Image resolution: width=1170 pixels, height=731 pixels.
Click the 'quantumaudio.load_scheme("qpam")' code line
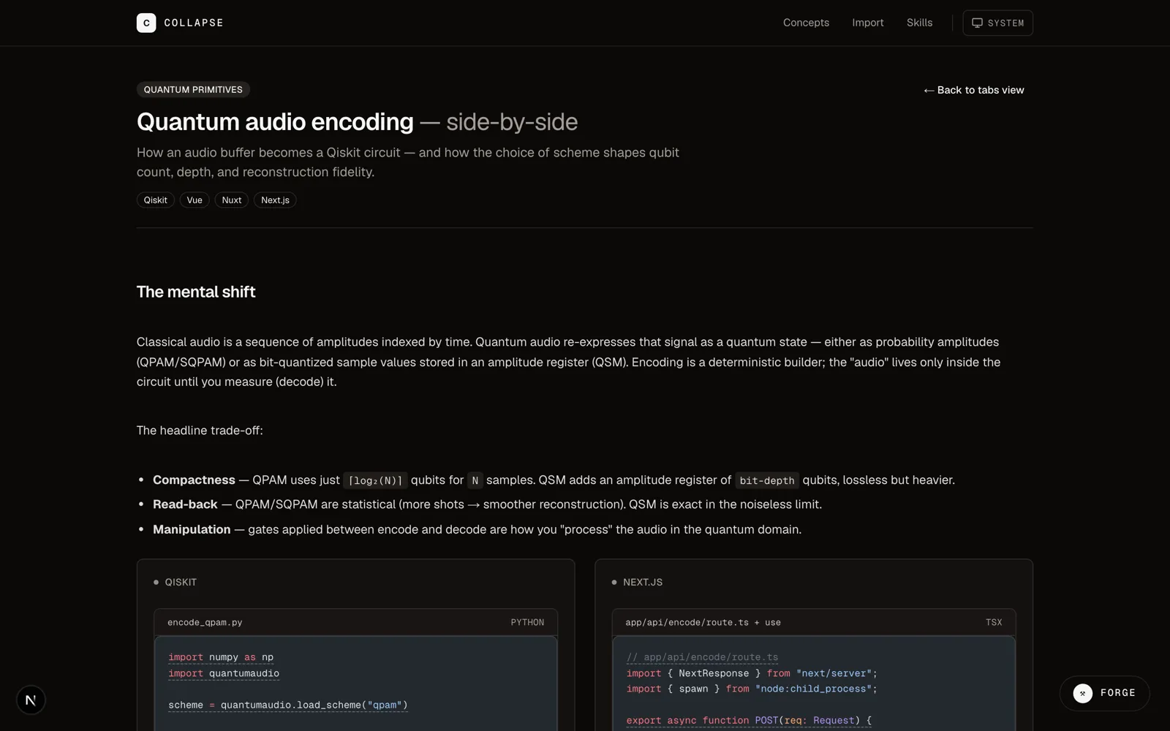288,705
